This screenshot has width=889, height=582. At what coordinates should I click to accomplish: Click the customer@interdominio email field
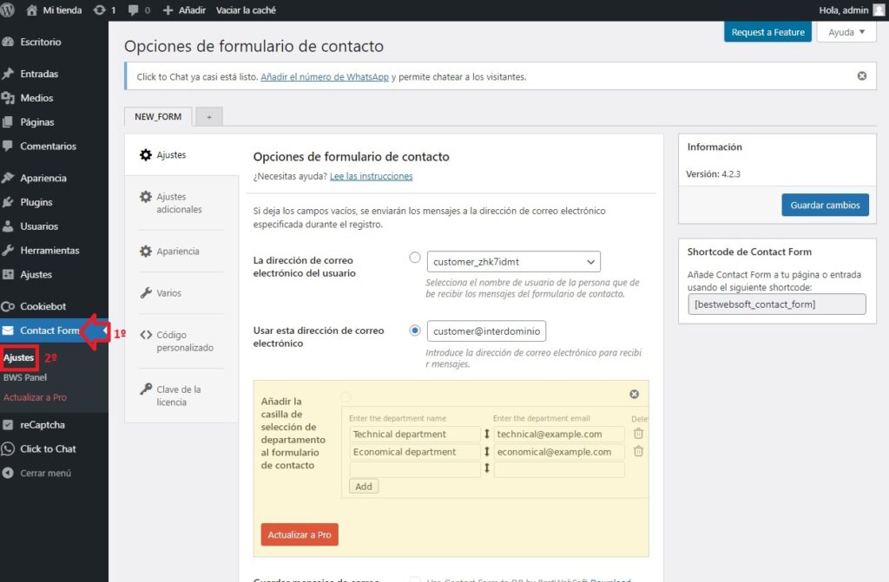click(x=486, y=331)
